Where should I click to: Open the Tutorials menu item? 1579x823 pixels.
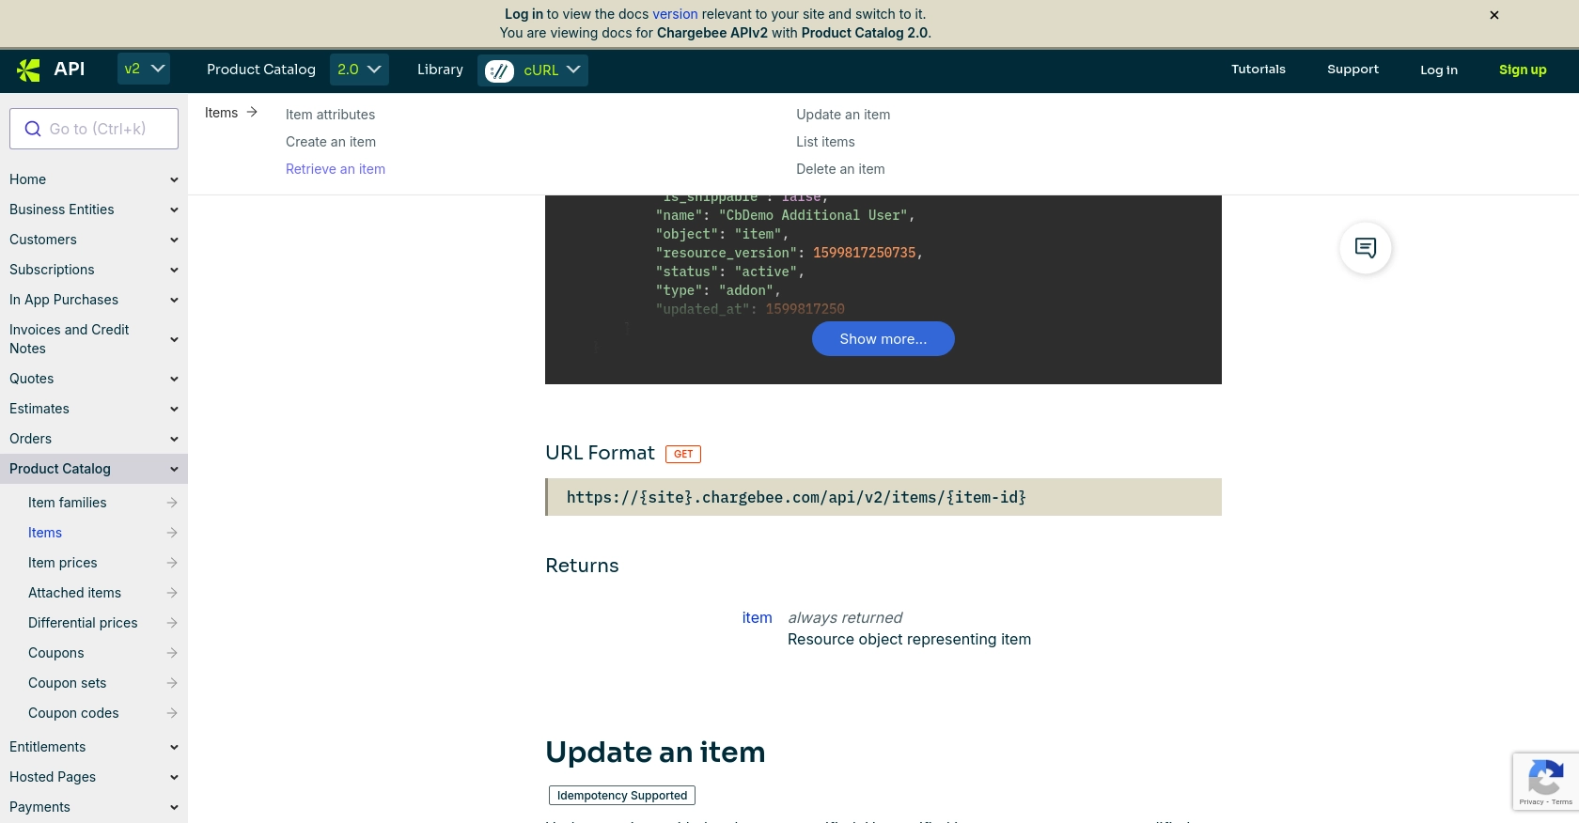[1259, 70]
